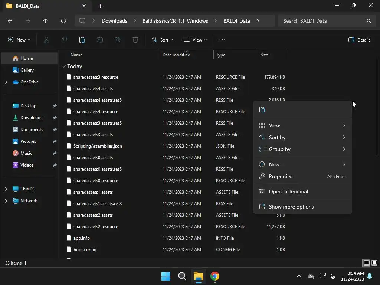
Task: Open the New dropdown in the toolbar
Action: click(x=19, y=40)
